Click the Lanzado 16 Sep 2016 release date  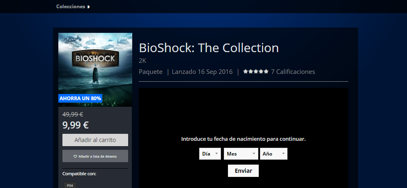[202, 72]
